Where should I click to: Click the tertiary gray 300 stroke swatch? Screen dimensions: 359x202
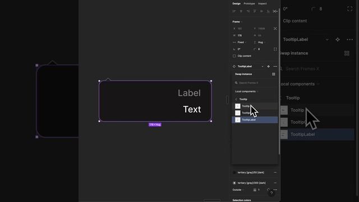coord(234,183)
